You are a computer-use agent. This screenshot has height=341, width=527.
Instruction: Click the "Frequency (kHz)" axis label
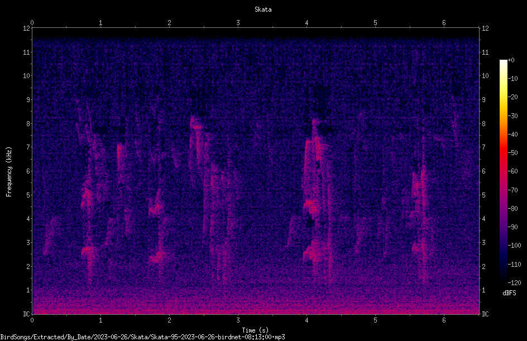(9, 172)
